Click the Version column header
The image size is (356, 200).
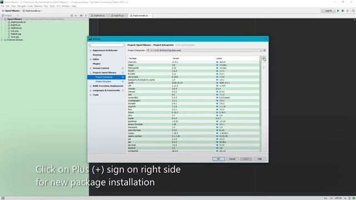(x=176, y=58)
